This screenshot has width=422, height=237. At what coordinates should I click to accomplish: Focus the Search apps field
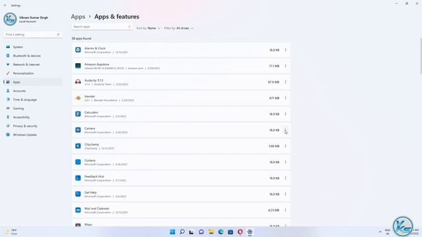coord(102,26)
